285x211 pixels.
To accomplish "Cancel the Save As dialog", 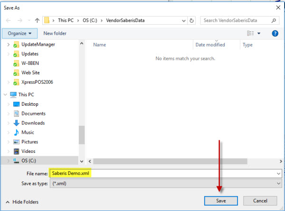I will 260,201.
